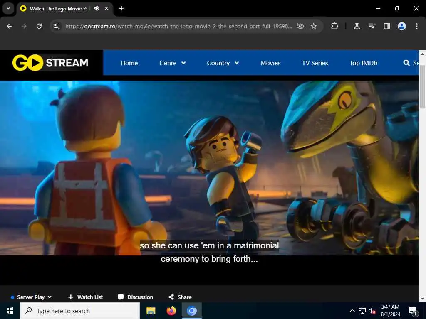Click the muted volume tray icon
The image size is (426, 319).
372,311
